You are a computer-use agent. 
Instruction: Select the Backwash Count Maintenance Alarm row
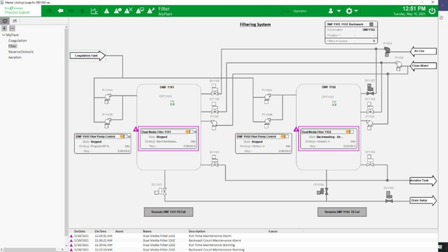click(x=253, y=240)
